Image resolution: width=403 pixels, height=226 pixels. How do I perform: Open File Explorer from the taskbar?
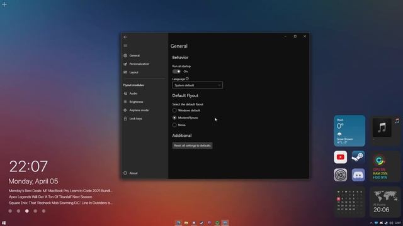tap(186, 223)
